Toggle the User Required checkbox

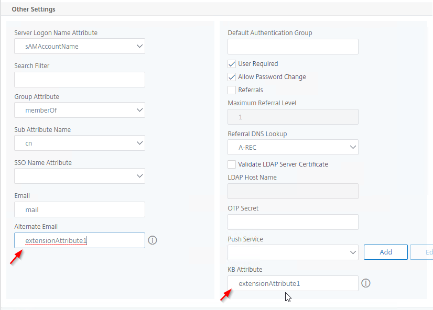tap(232, 64)
